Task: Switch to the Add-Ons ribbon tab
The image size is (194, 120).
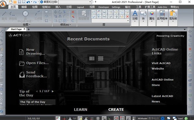Action: (162, 7)
